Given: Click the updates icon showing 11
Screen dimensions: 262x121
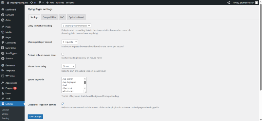Looking at the screenshot, I should 31,3.
